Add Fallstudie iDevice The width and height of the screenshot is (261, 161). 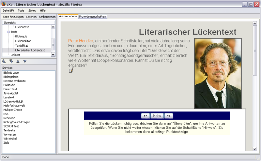[9, 85]
